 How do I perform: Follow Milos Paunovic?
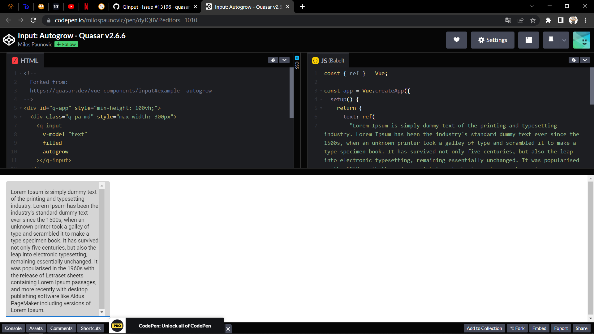[66, 44]
